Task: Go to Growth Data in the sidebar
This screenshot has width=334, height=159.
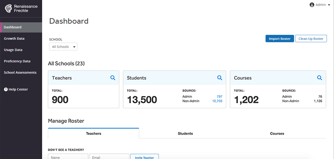Action: point(14,38)
